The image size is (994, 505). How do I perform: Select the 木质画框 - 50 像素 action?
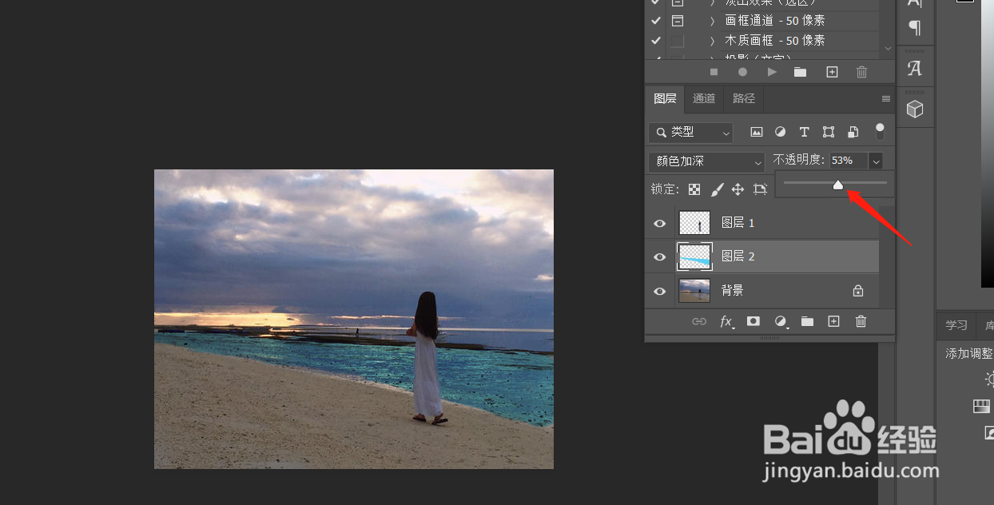click(x=775, y=41)
